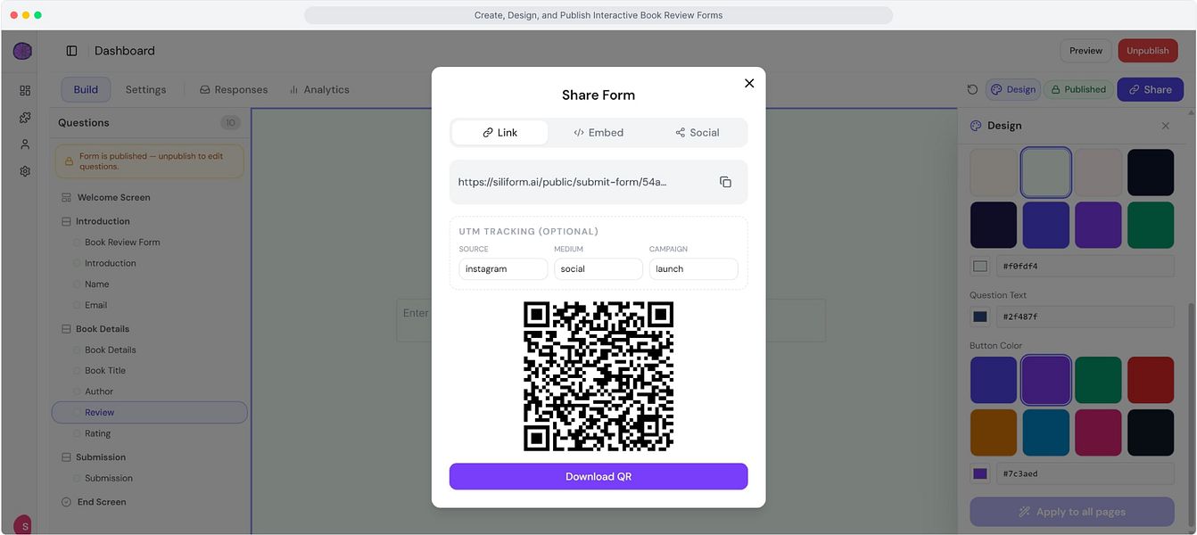Image resolution: width=1197 pixels, height=535 pixels.
Task: Click the questions count badge 10
Action: coord(230,123)
